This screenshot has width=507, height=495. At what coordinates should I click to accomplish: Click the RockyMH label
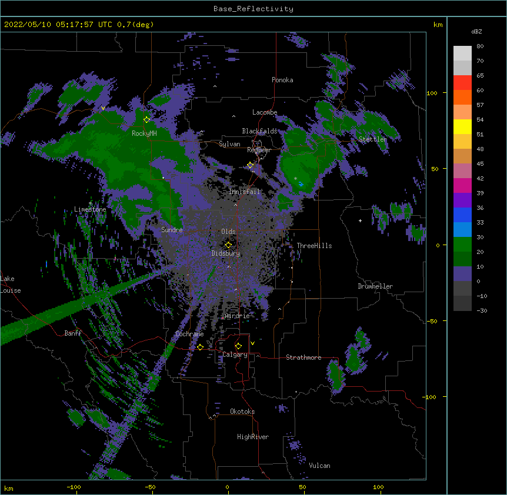pos(144,133)
